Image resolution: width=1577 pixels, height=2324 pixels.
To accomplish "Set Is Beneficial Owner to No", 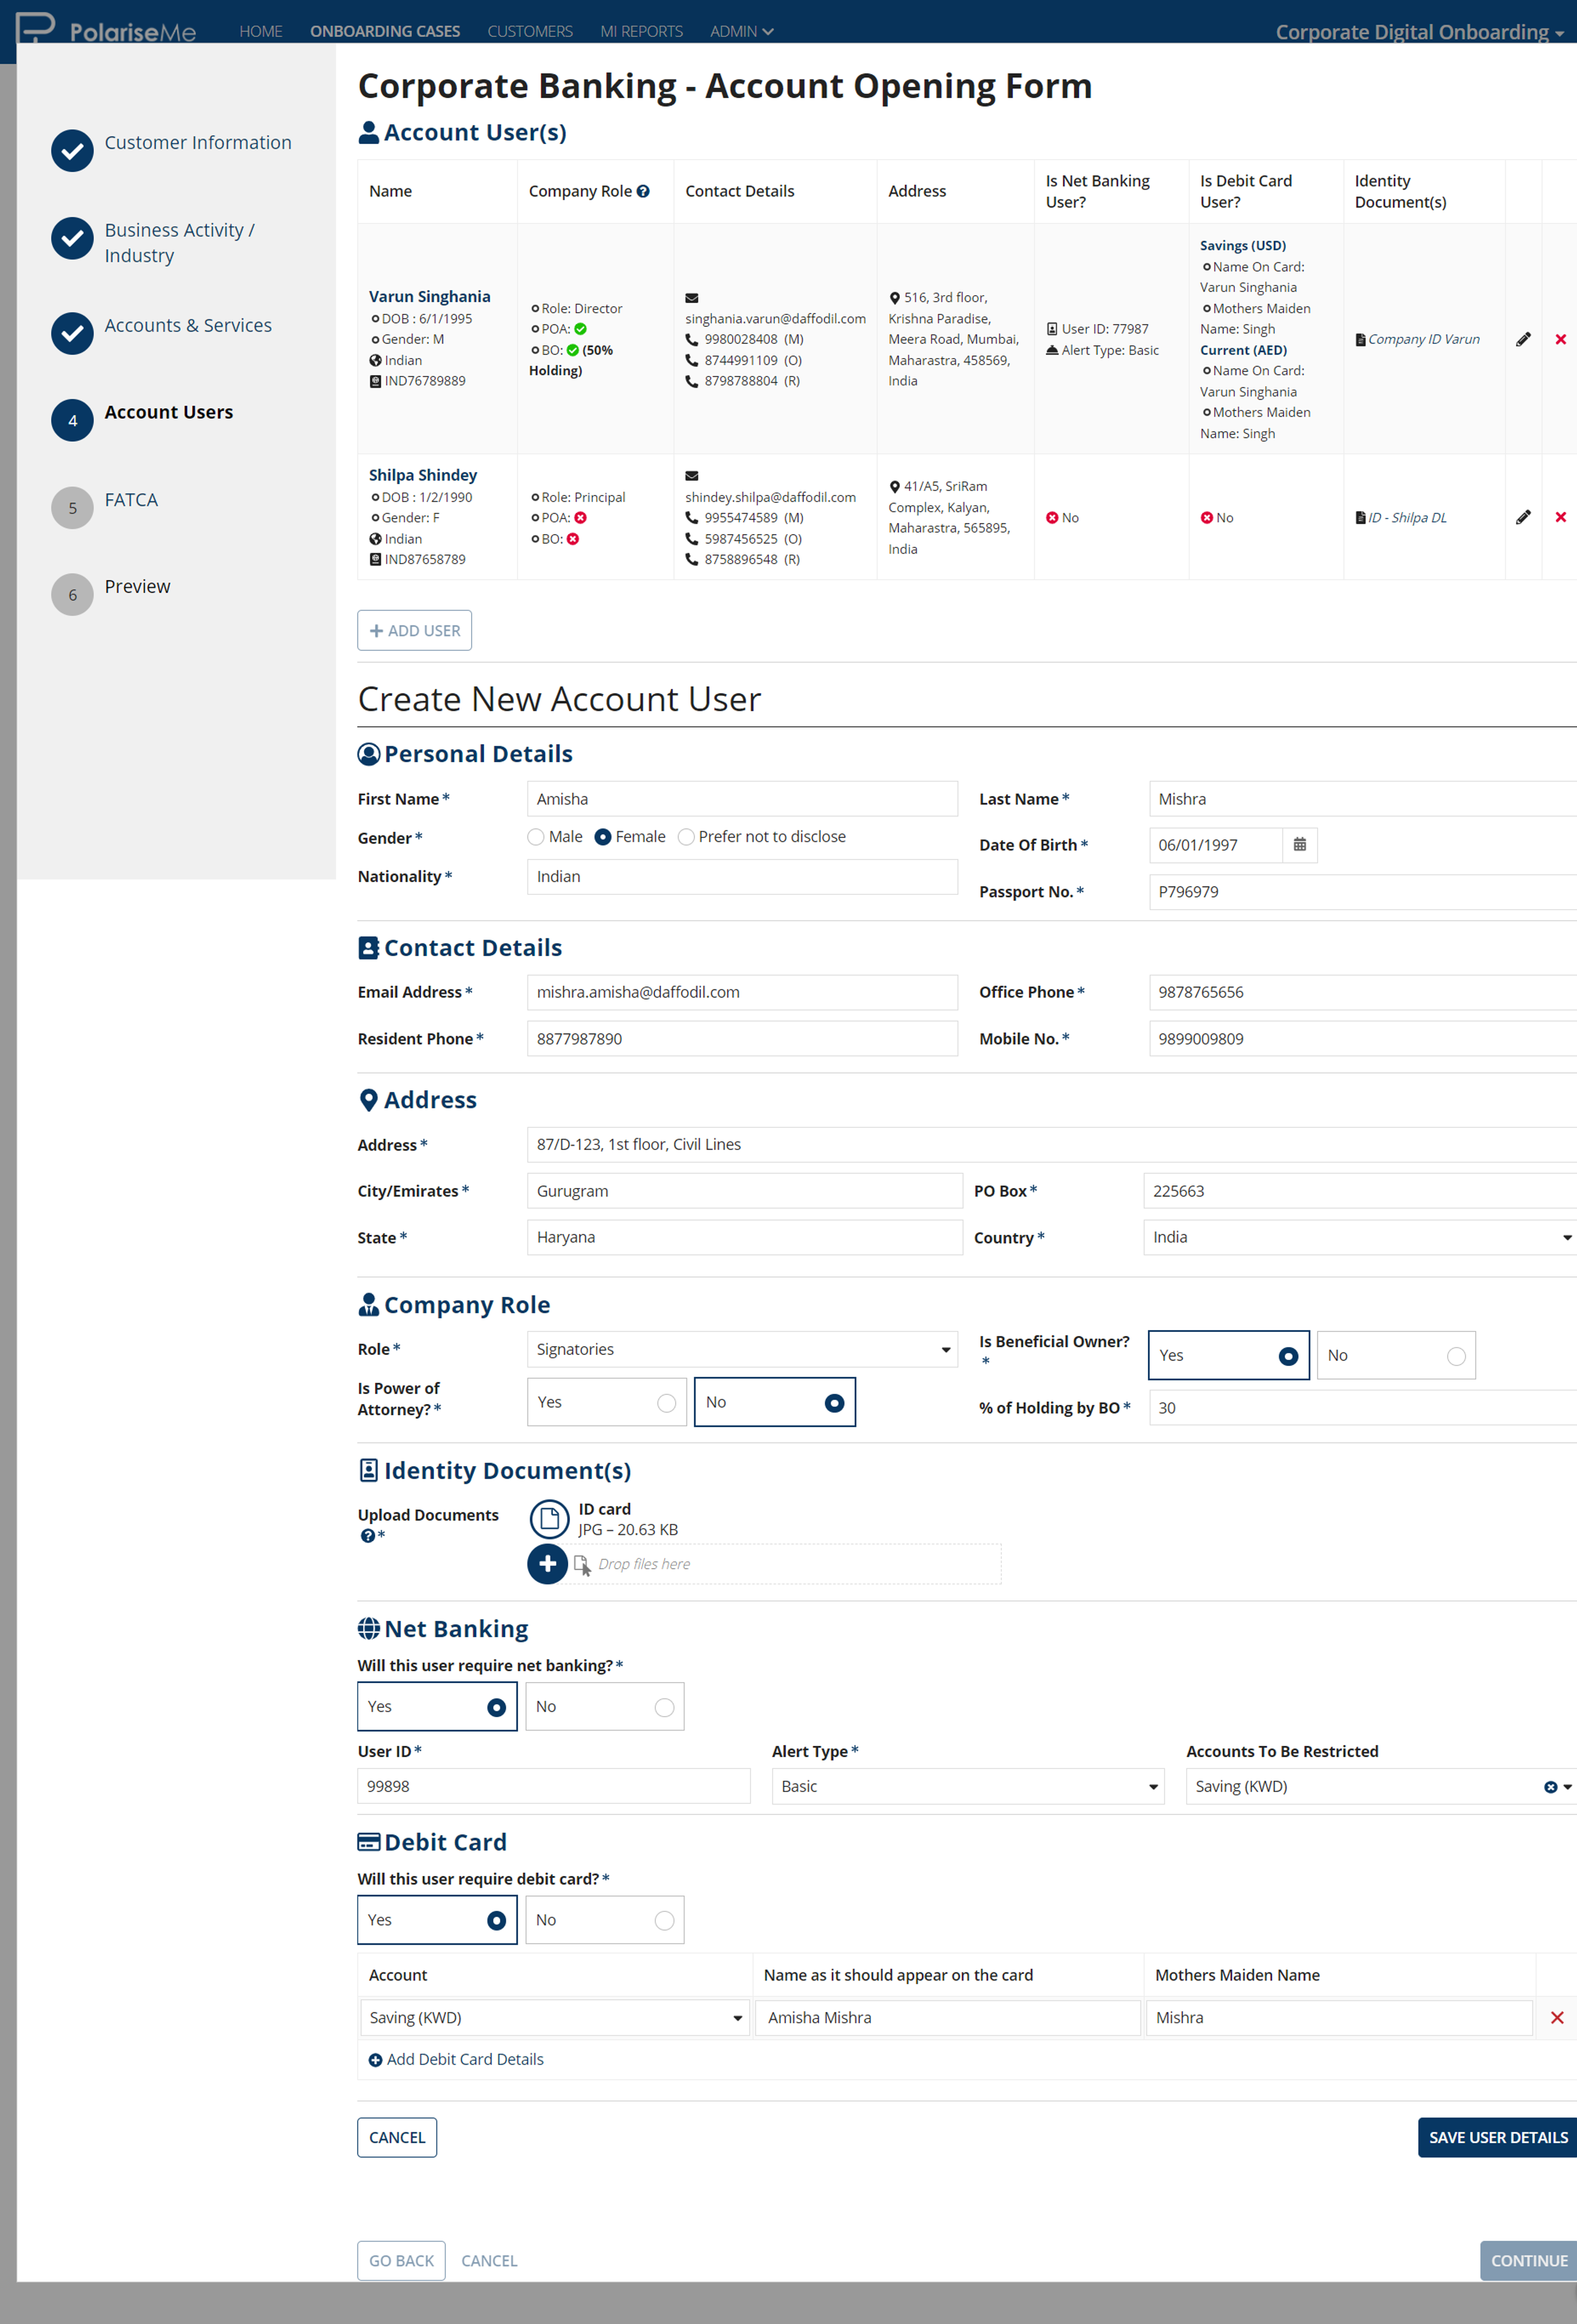I will coord(1396,1356).
